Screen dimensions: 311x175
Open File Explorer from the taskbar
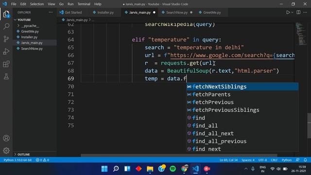tap(150, 169)
